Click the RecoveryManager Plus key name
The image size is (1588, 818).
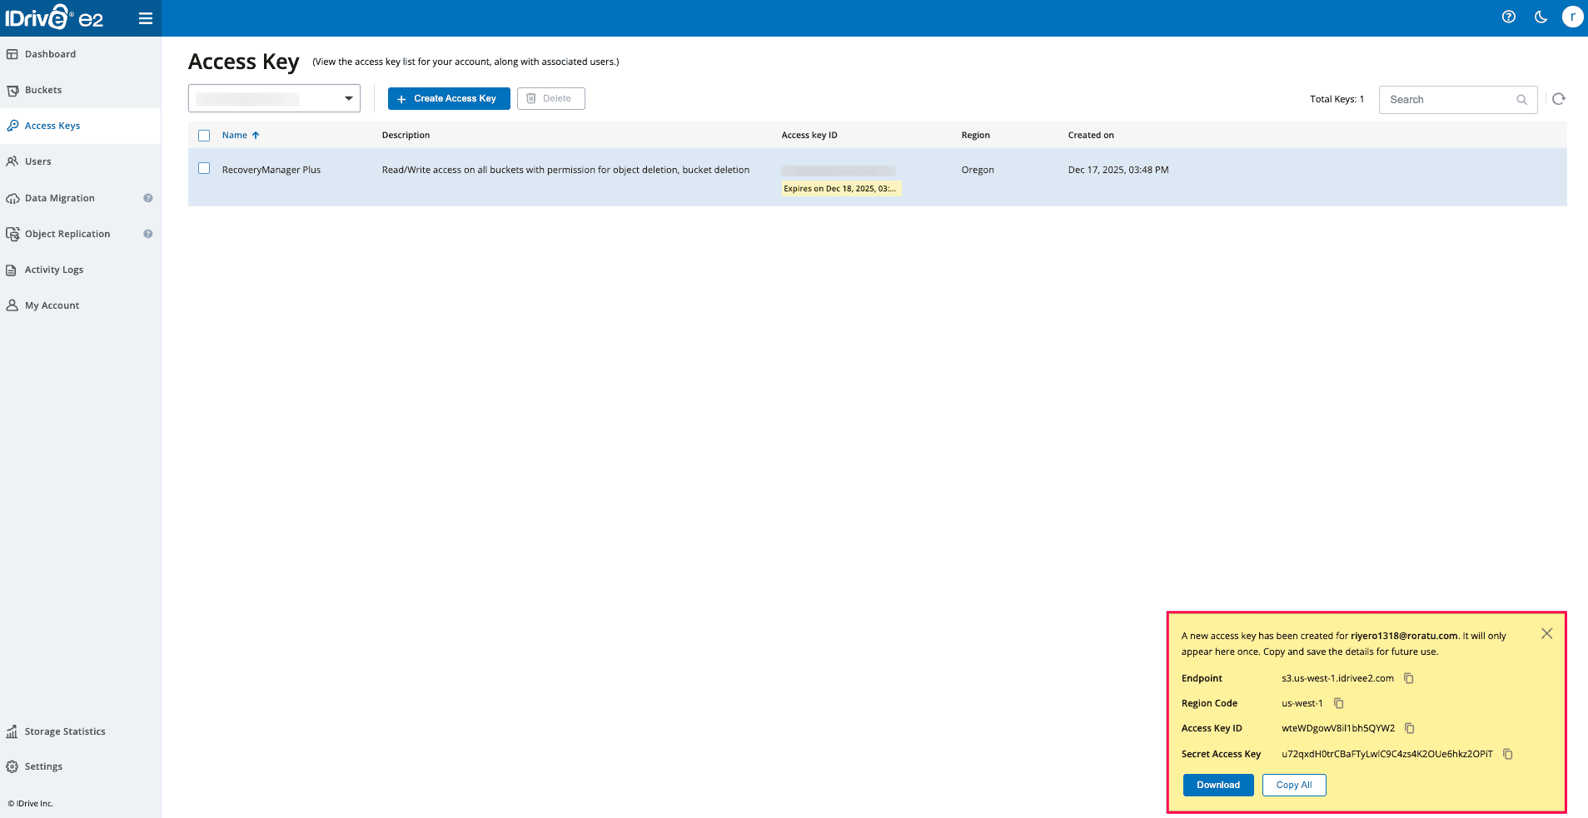[x=271, y=170]
